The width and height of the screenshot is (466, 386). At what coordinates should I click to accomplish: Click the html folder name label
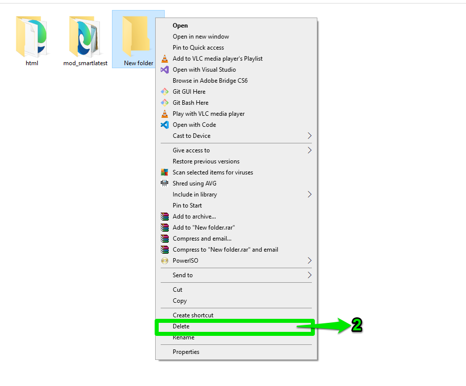tap(32, 63)
